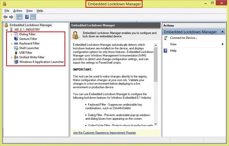Toggle the Show/Hide Action Pane toolbar icon
This screenshot has height=146, width=229.
[33, 17]
